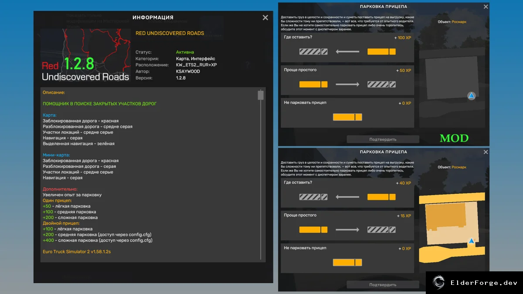Click the Мини-карта: section heading

tap(56, 155)
